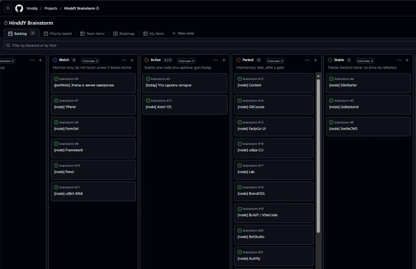Open the [node] BotStudio card
This screenshot has width=416, height=269.
click(274, 235)
